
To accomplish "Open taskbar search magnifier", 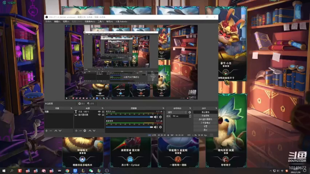I will pos(12,171).
